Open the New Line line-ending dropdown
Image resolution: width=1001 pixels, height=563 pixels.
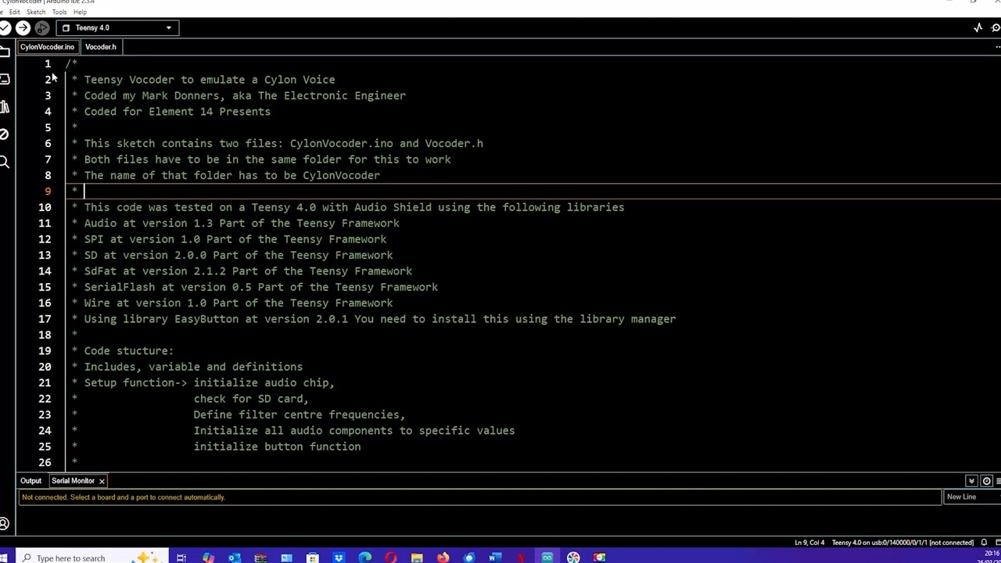point(972,497)
